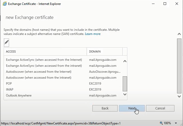Click EXC2019 domain in POP row
This screenshot has width=183, height=126.
point(95,84)
